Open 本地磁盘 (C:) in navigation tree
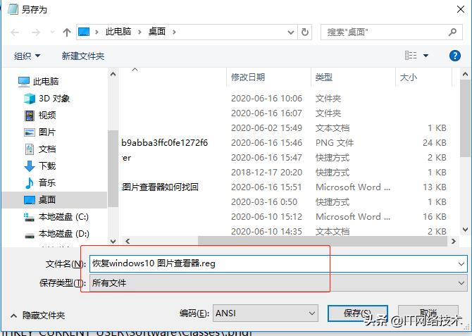472x336 pixels. tap(63, 217)
